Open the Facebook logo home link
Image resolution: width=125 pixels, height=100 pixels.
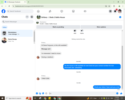tap(3, 11)
